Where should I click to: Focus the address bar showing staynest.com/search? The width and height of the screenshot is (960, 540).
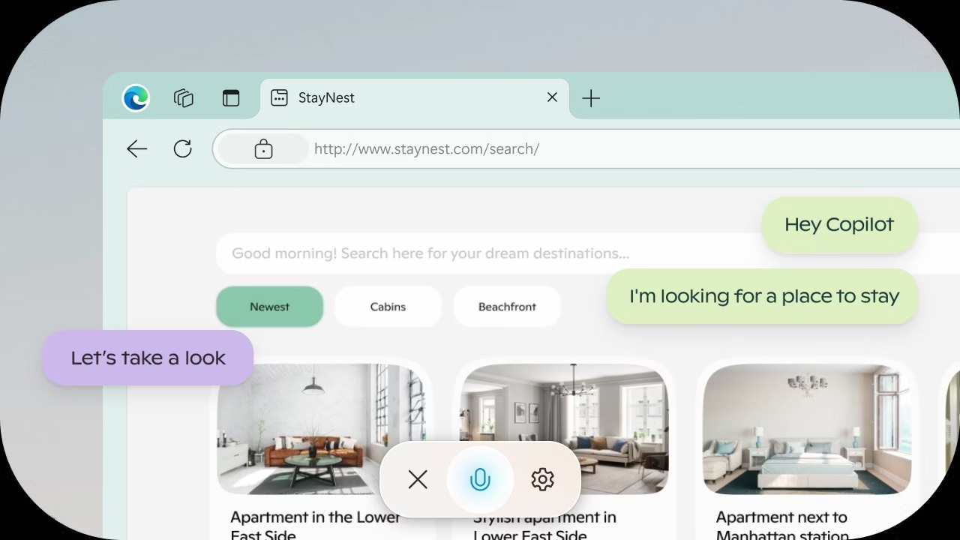[x=586, y=148]
